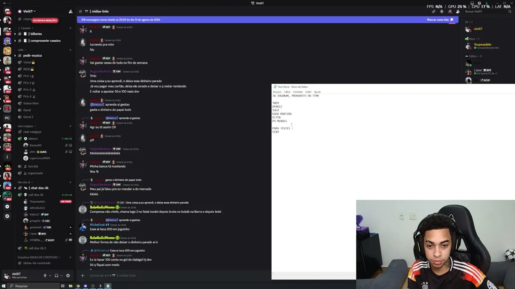Click Marcar como lida button
Image resolution: width=515 pixels, height=289 pixels.
[x=440, y=20]
